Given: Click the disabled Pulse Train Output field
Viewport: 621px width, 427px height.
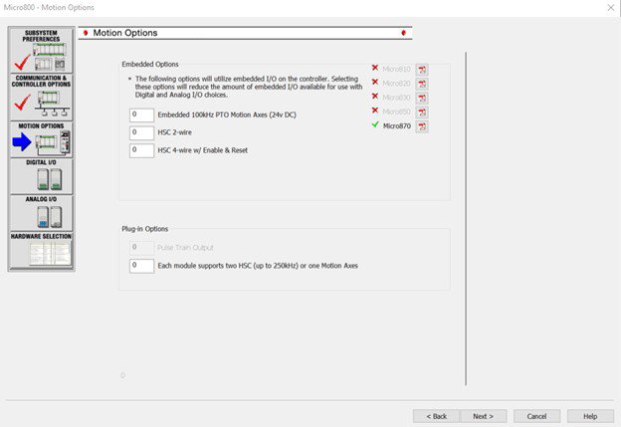Looking at the screenshot, I should [x=141, y=248].
